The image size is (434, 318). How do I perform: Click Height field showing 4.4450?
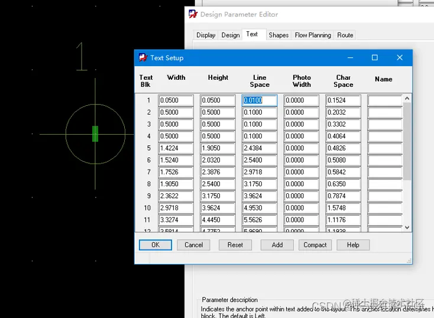[218, 220]
